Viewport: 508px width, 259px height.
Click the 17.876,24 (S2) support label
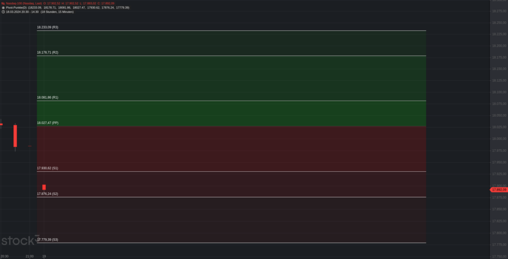point(48,194)
